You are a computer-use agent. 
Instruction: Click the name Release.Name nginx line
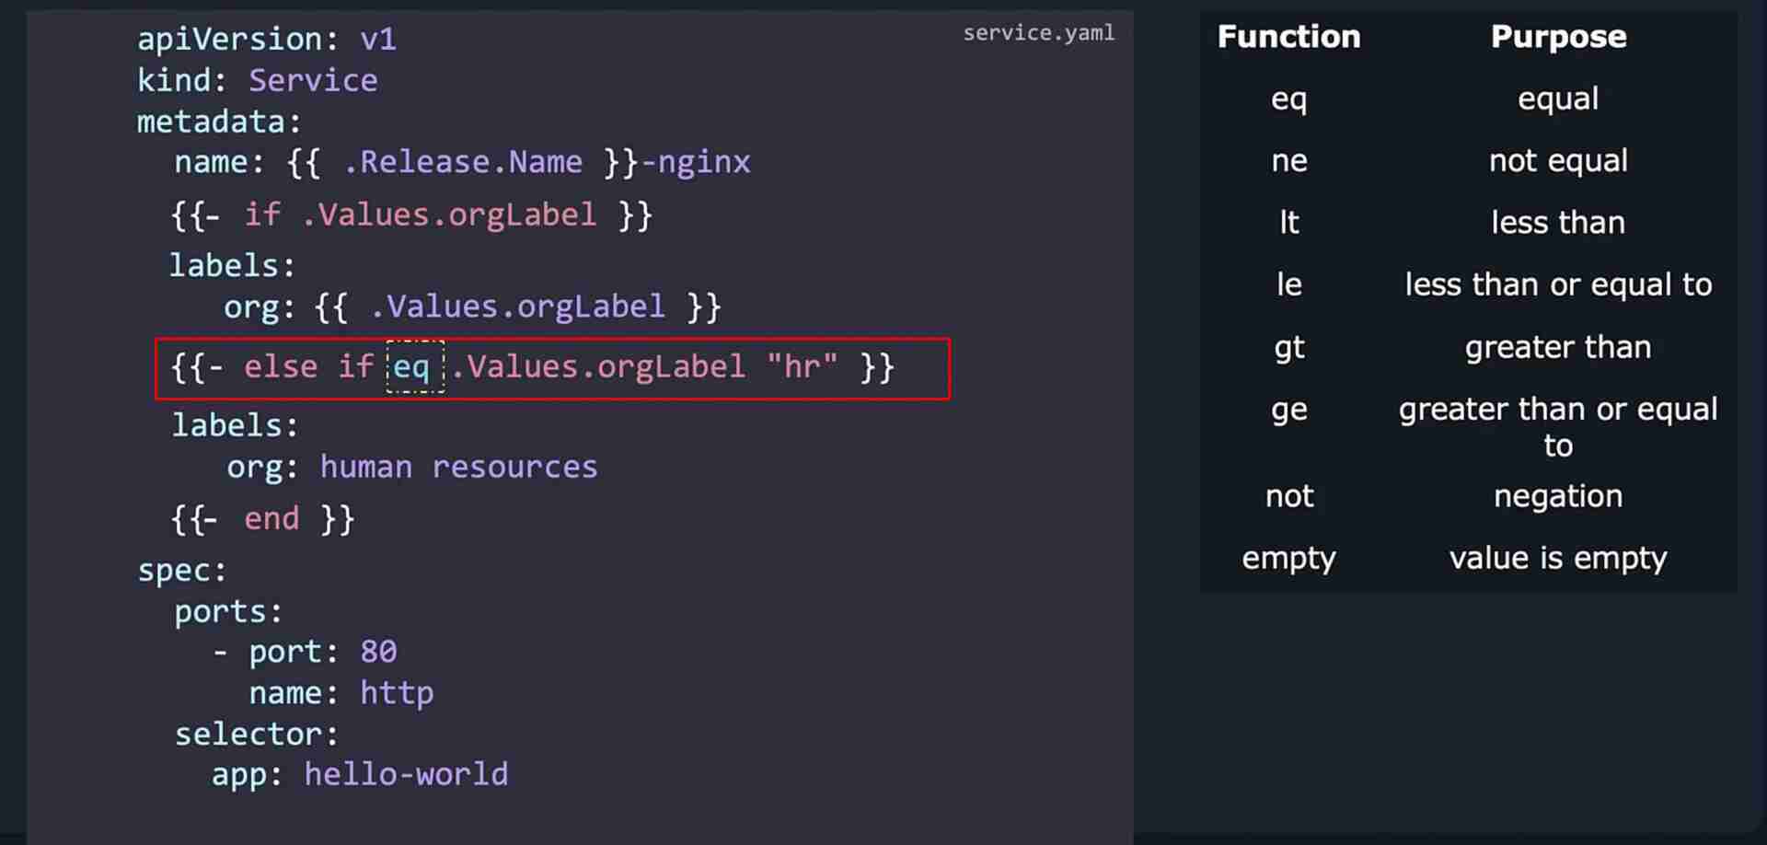(x=463, y=163)
